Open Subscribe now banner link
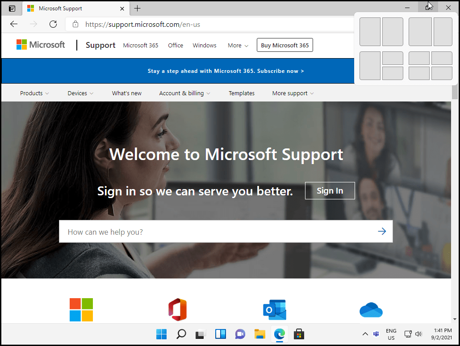Viewport: 460px width, 346px height. point(226,71)
